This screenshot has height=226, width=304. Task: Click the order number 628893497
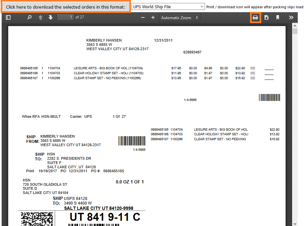tap(192, 52)
